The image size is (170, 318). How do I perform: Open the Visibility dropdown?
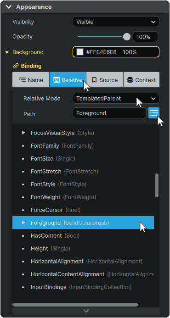(x=116, y=22)
